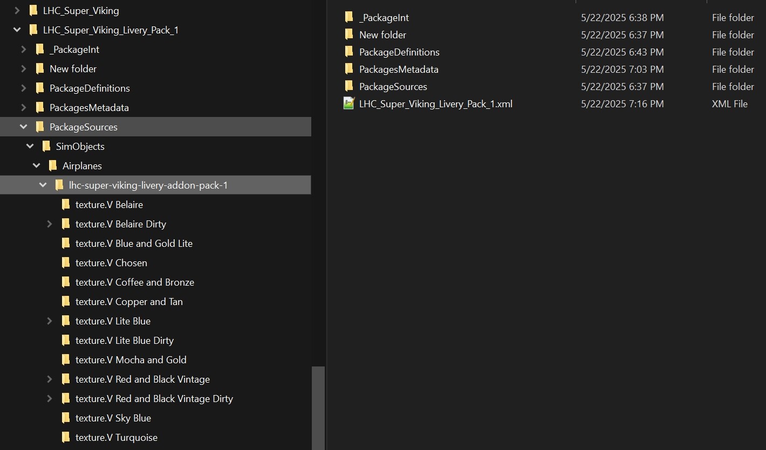Expand texture.V Red and Black Vintage Dirty chevron
Image resolution: width=766 pixels, height=450 pixels.
[50, 398]
